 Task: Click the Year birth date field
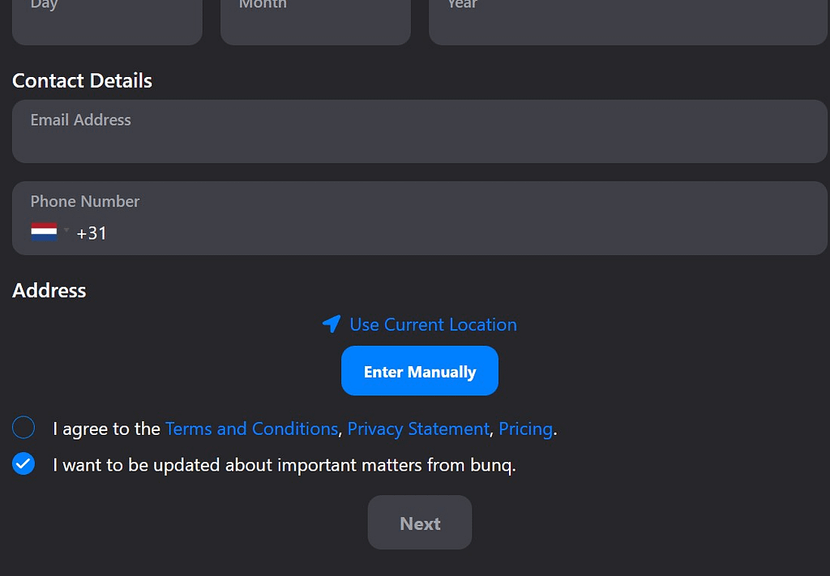[627, 20]
